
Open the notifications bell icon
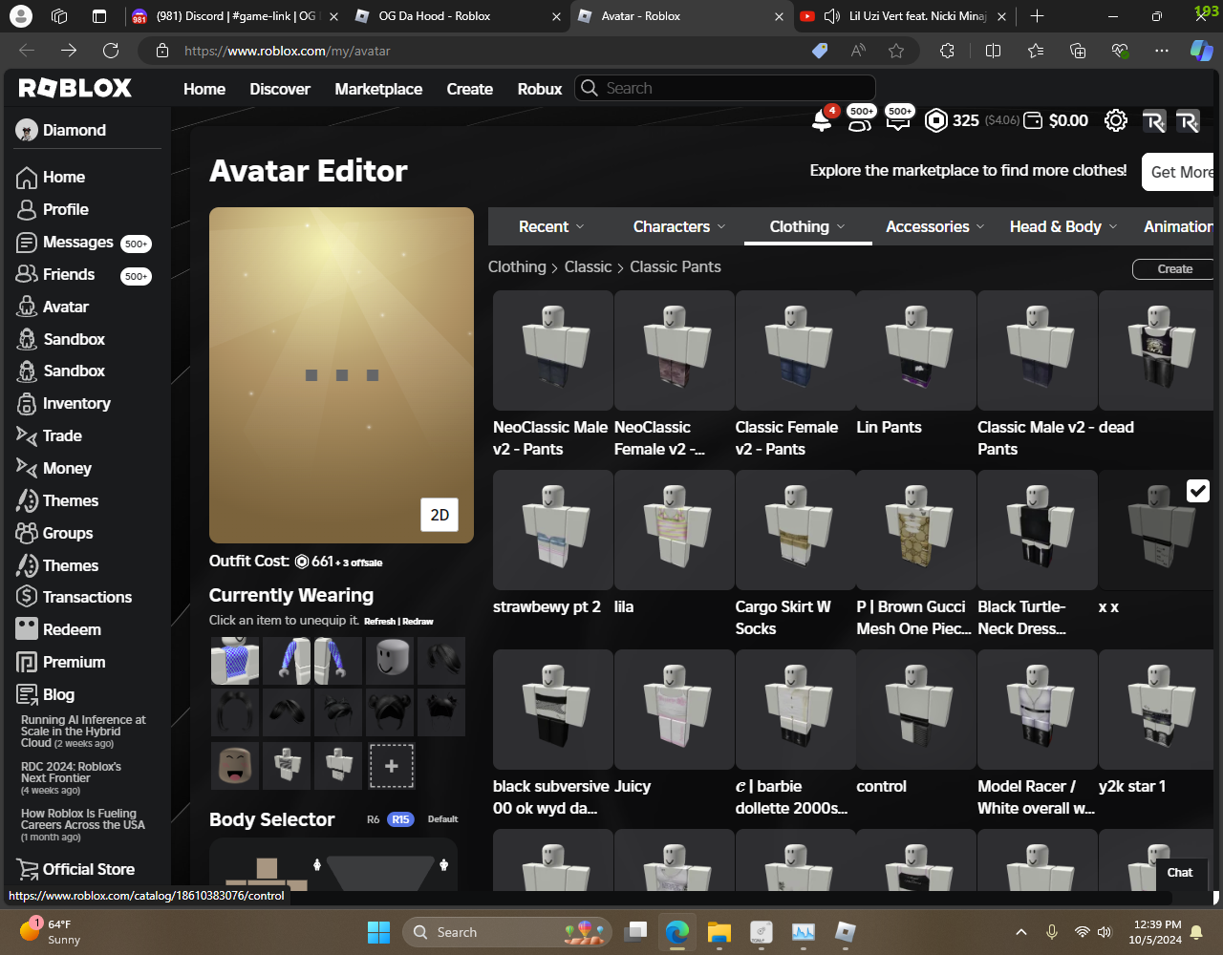pyautogui.click(x=822, y=120)
